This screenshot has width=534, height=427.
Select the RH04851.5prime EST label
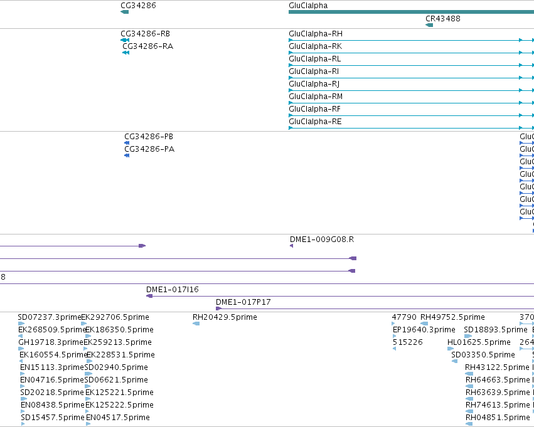[498, 418]
